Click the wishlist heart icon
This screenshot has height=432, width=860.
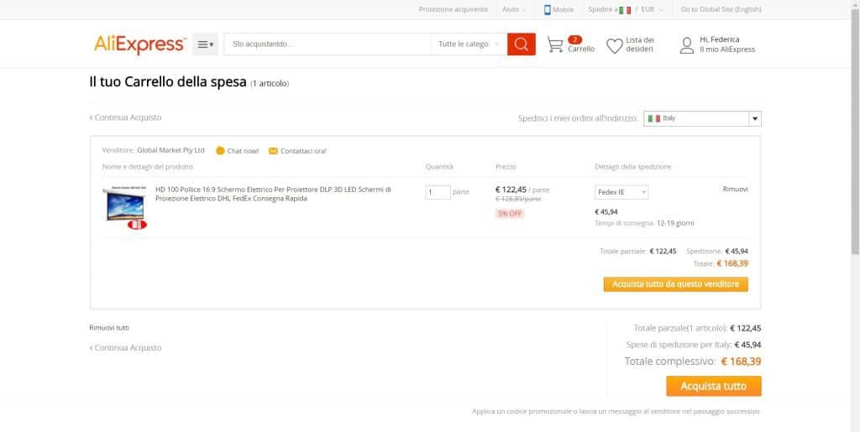click(x=614, y=46)
